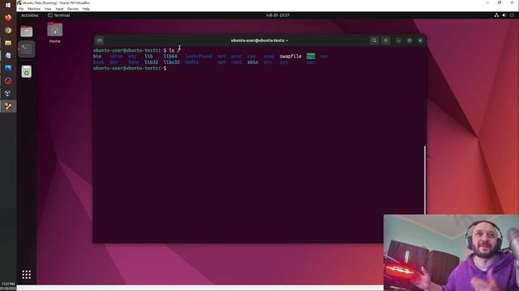The width and height of the screenshot is (519, 291).
Task: Click the volume icon in Ubuntu top bar
Action: click(x=504, y=15)
